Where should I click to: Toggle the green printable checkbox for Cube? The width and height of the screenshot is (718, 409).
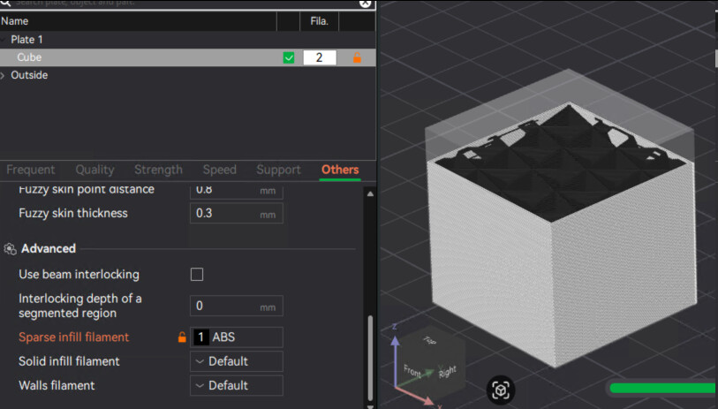point(289,57)
